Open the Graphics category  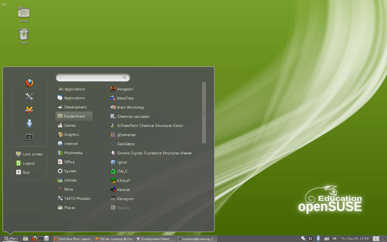coord(68,135)
